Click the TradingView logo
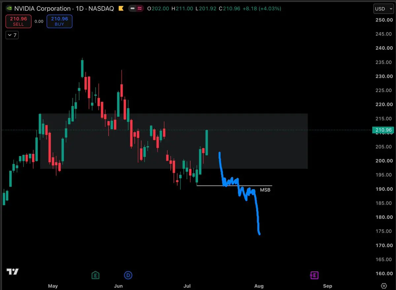 pos(13,272)
